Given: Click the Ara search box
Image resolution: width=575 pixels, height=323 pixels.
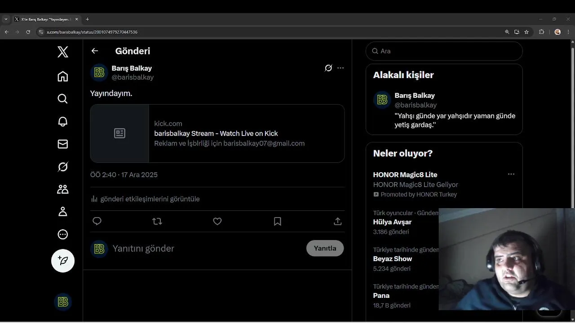Looking at the screenshot, I should tap(444, 51).
